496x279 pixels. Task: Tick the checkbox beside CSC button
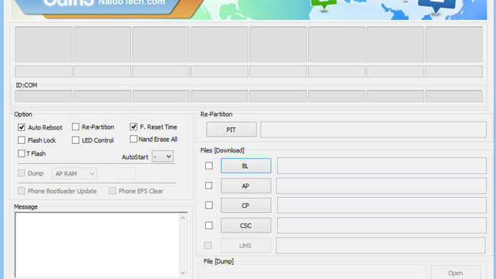[209, 226]
